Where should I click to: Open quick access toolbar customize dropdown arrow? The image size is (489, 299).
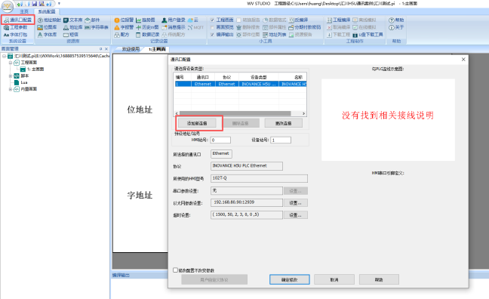tap(59, 4)
